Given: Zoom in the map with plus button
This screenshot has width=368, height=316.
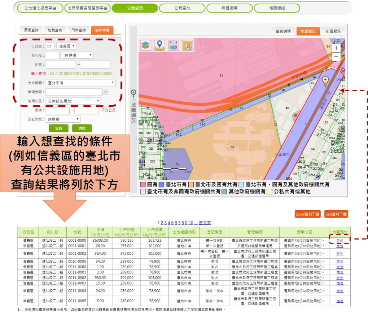Looking at the screenshot, I should [336, 48].
